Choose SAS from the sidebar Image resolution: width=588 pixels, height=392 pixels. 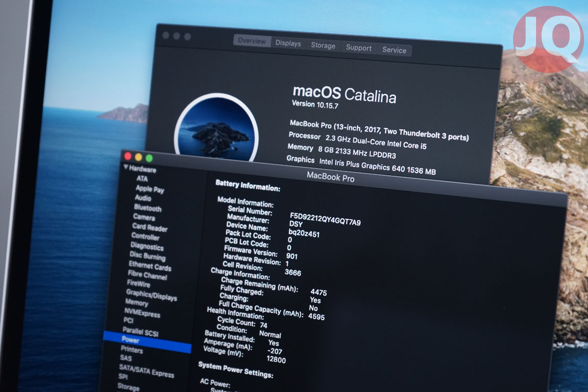[125, 358]
